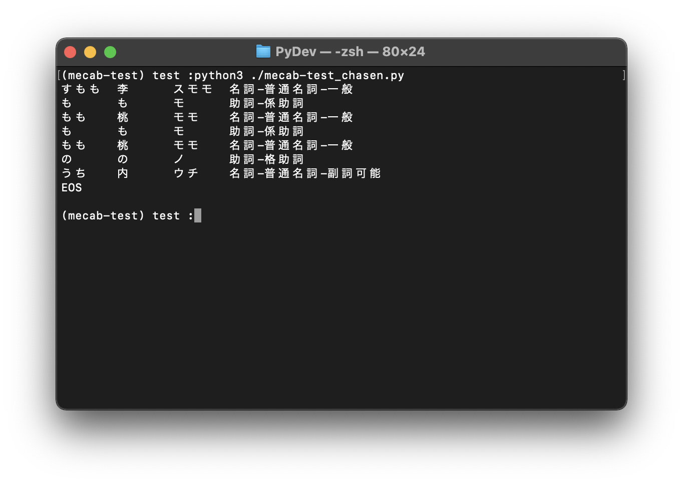Viewport: 683px width, 484px height.
Task: Click the window title 'PyDev — -zsh — 80×24'
Action: point(350,52)
